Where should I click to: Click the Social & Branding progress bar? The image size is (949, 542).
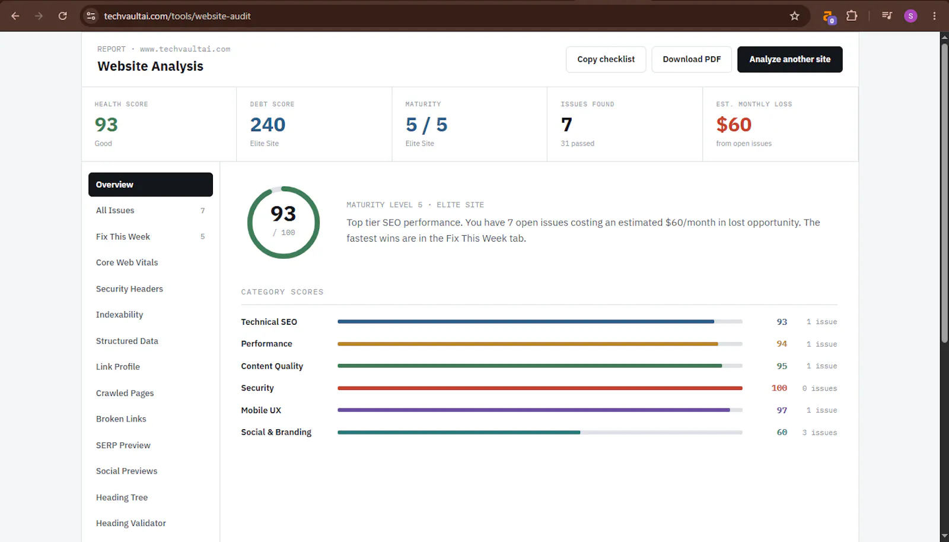tap(540, 432)
